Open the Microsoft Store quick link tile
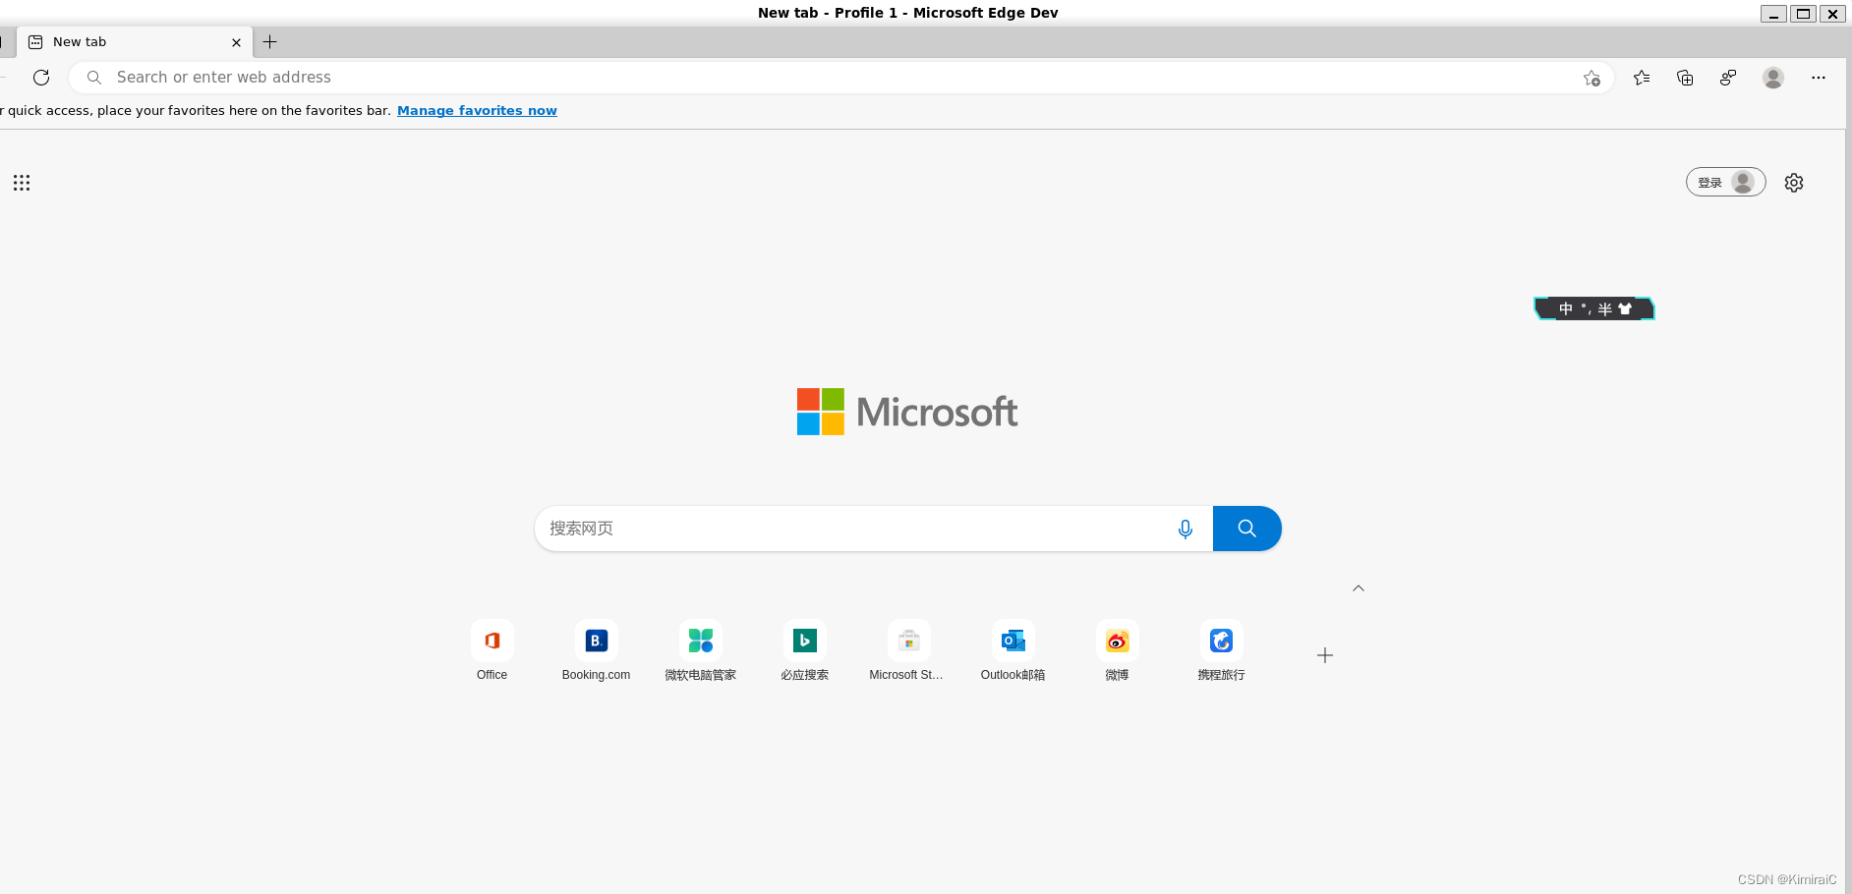 tap(909, 651)
